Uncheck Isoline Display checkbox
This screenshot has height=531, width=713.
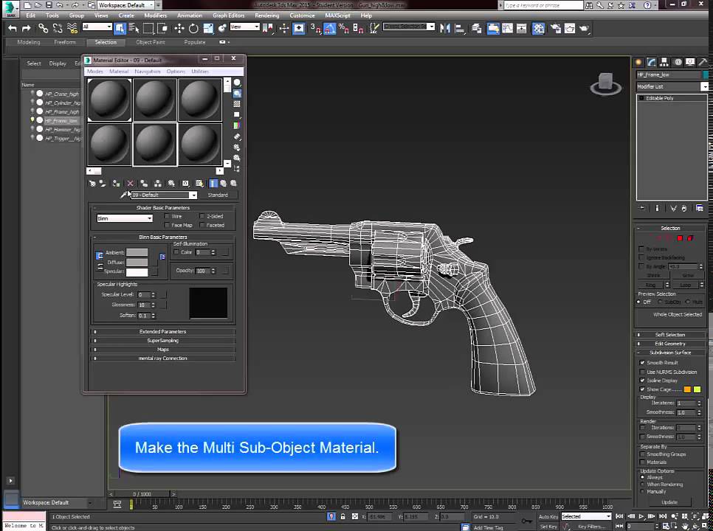pos(642,381)
